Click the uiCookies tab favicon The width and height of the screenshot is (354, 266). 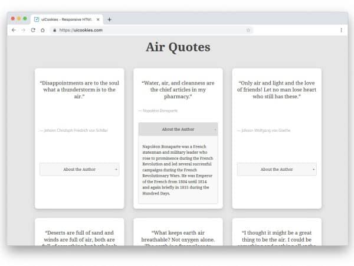[x=37, y=20]
